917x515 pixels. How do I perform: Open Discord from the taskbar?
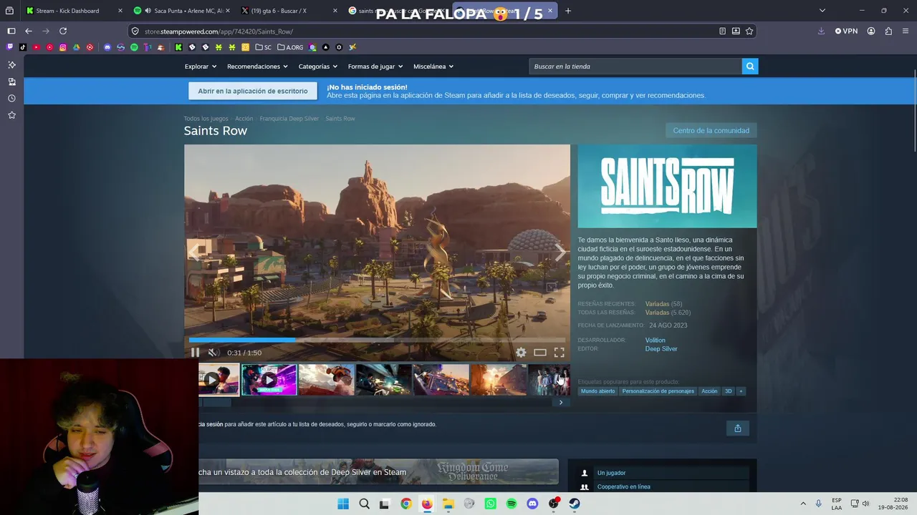[x=532, y=504]
